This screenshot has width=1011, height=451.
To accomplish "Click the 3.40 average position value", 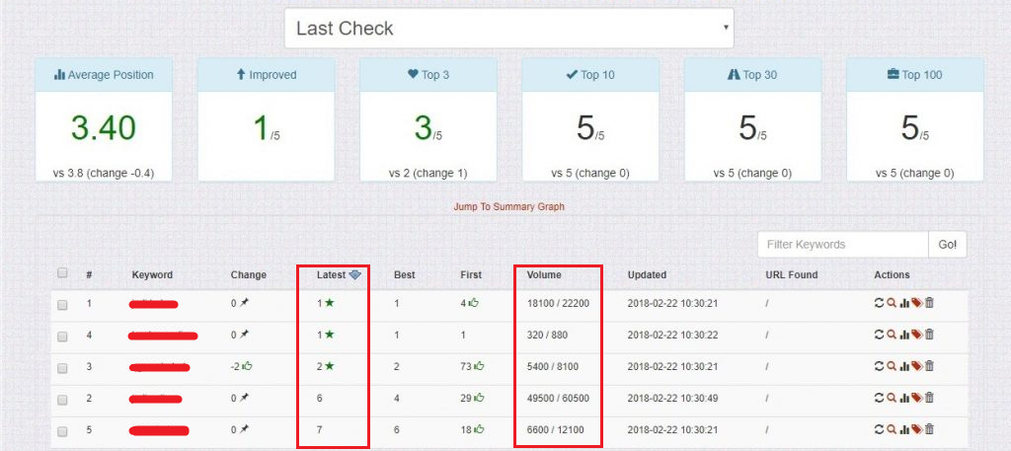I will pos(104,128).
